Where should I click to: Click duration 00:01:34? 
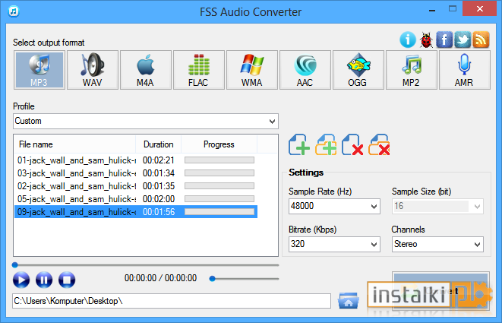point(159,173)
